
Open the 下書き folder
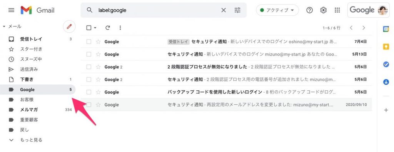[38, 79]
